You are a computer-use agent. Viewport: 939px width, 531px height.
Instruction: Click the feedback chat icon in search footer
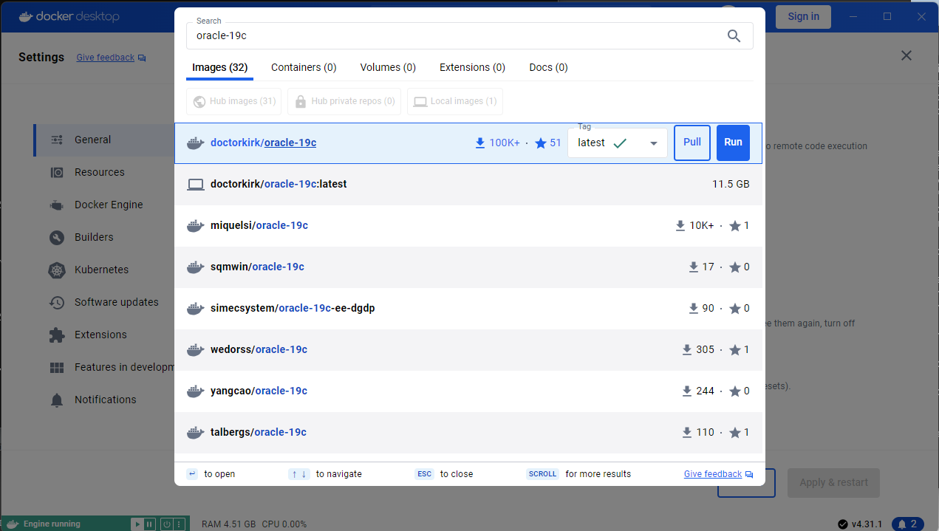(749, 474)
